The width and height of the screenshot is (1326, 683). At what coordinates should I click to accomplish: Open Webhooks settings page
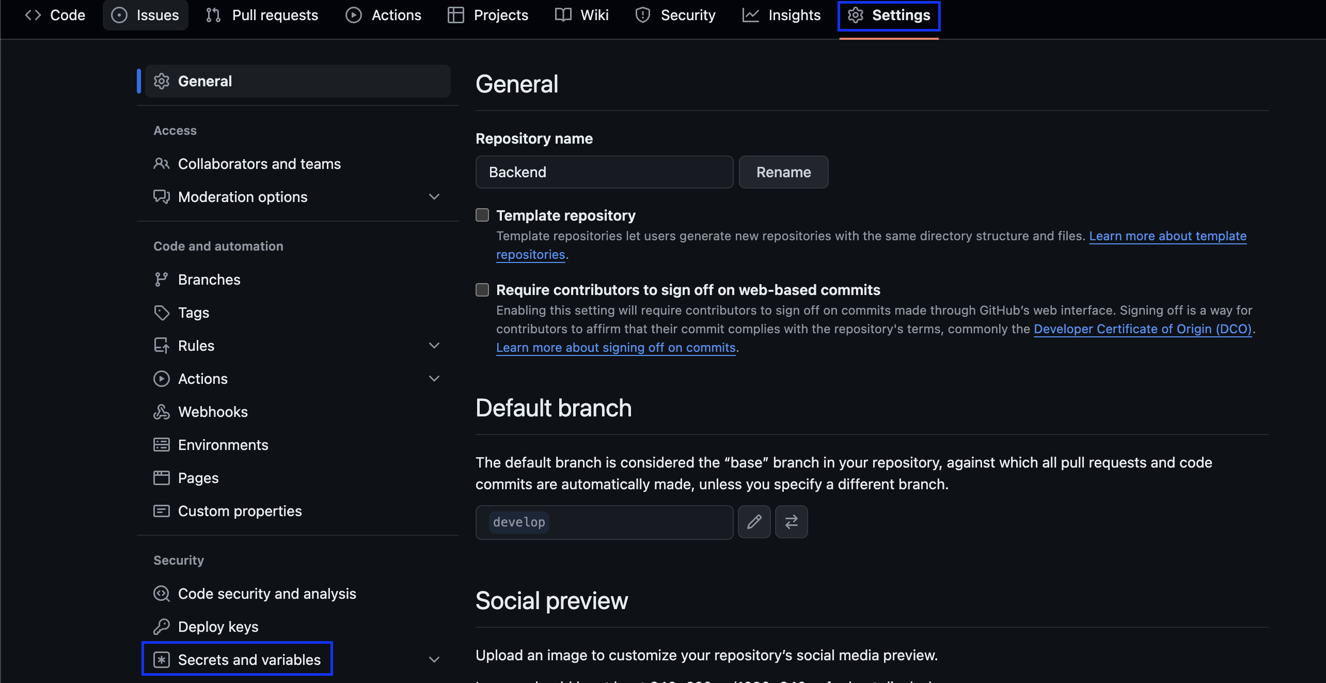click(298, 412)
